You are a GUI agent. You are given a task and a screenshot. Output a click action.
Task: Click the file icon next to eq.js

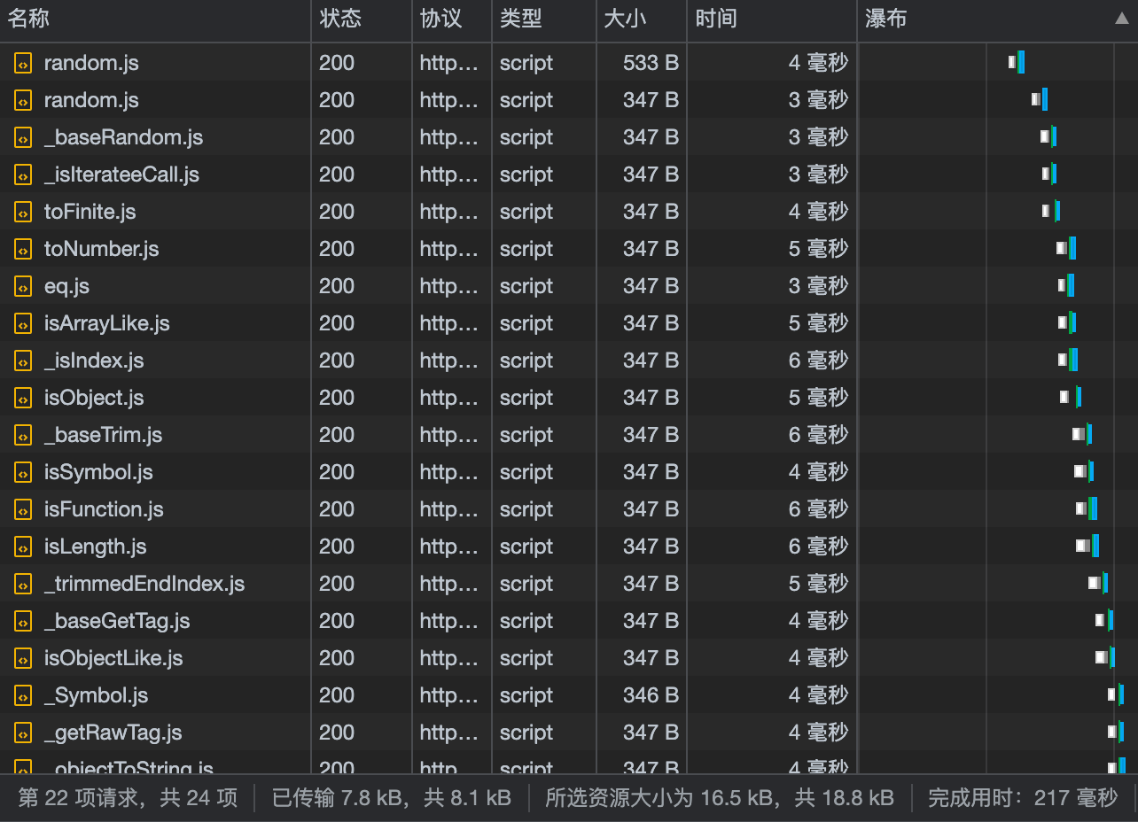(22, 286)
